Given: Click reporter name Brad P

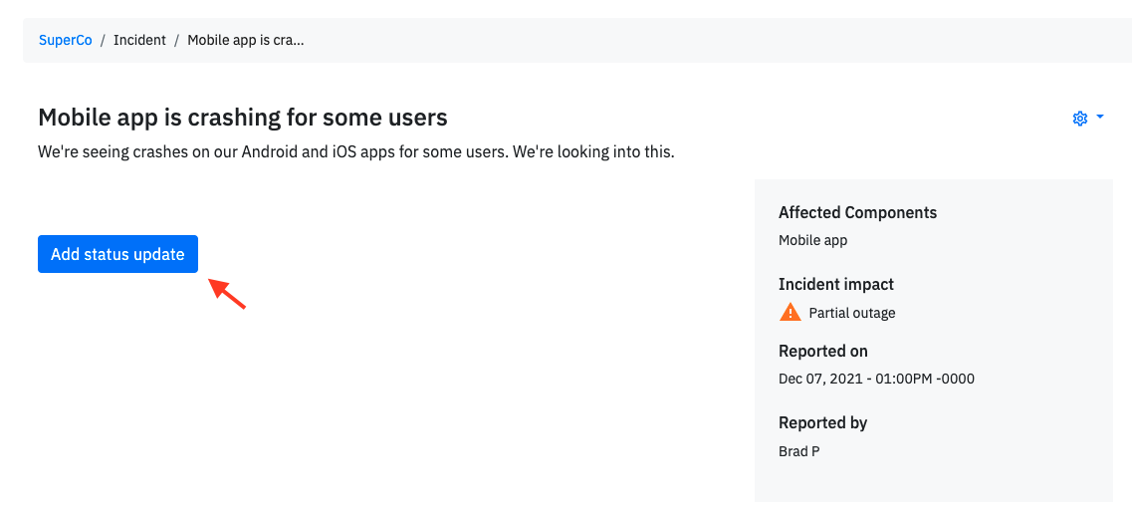Looking at the screenshot, I should coord(799,451).
